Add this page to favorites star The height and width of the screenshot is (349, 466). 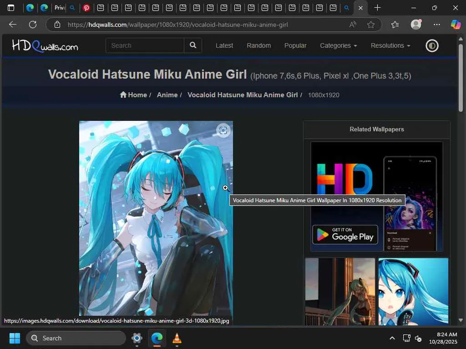coord(370,25)
